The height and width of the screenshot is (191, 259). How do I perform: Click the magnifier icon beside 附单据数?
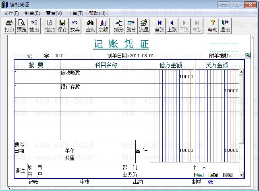[x=247, y=55]
